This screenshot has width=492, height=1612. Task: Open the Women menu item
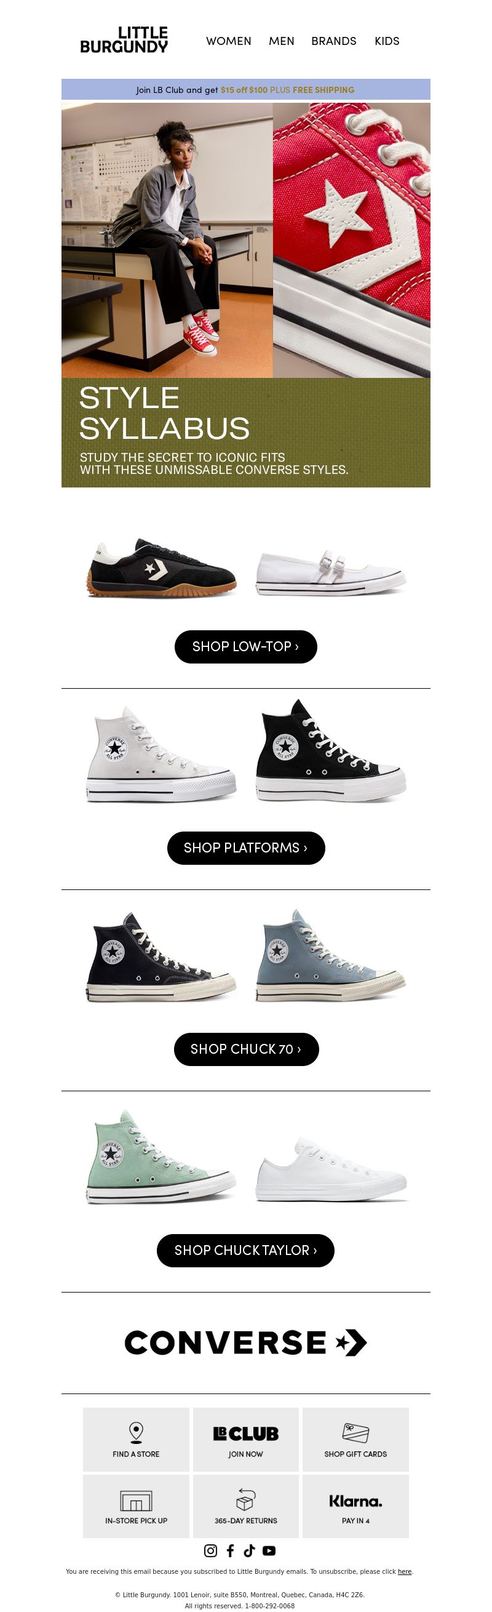click(x=229, y=41)
